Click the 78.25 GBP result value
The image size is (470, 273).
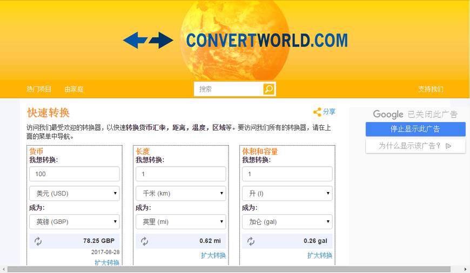[x=99, y=241]
